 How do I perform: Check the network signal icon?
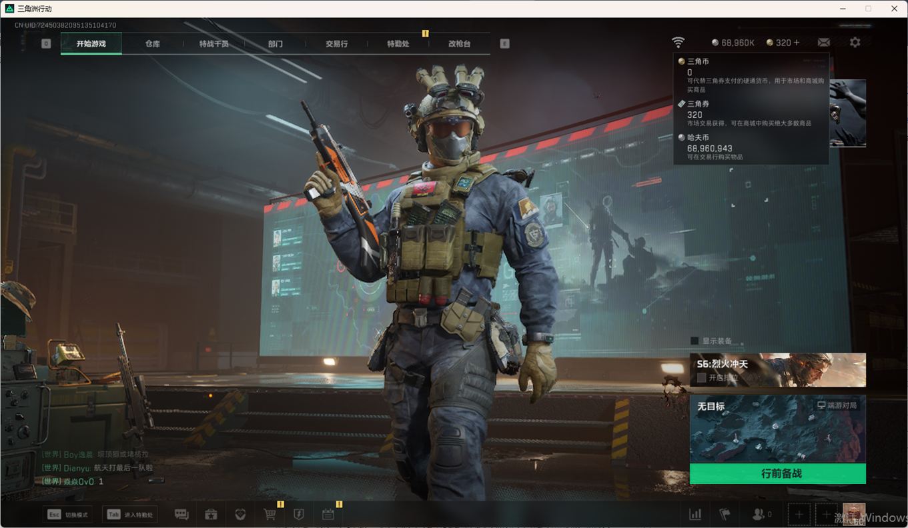pyautogui.click(x=678, y=43)
